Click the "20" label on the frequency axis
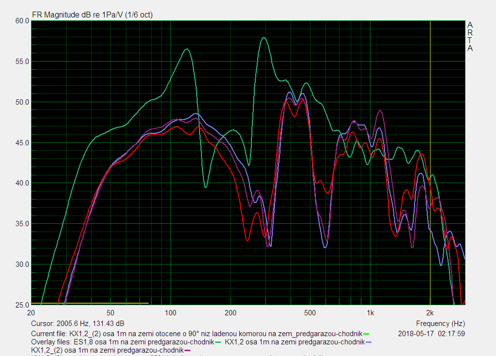 point(31,313)
